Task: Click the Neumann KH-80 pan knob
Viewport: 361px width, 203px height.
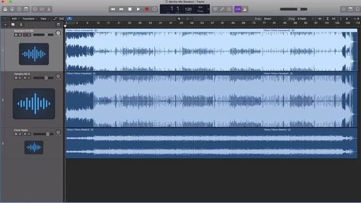Action: pos(58,33)
